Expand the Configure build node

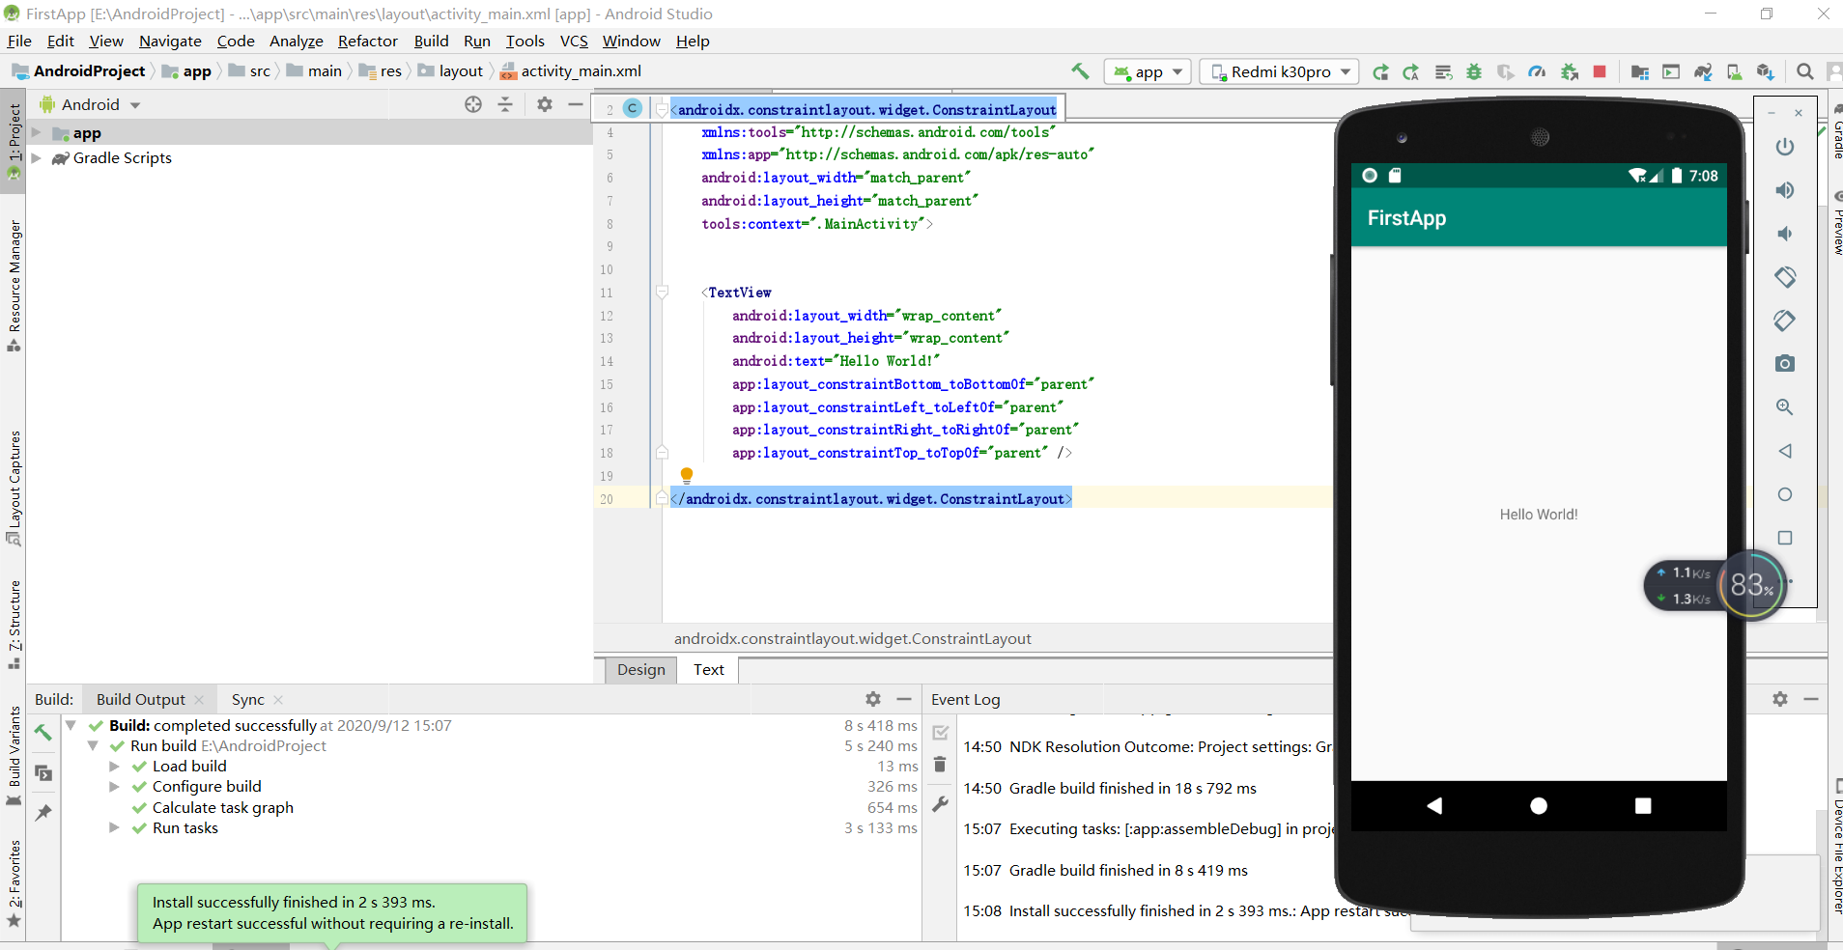click(114, 786)
